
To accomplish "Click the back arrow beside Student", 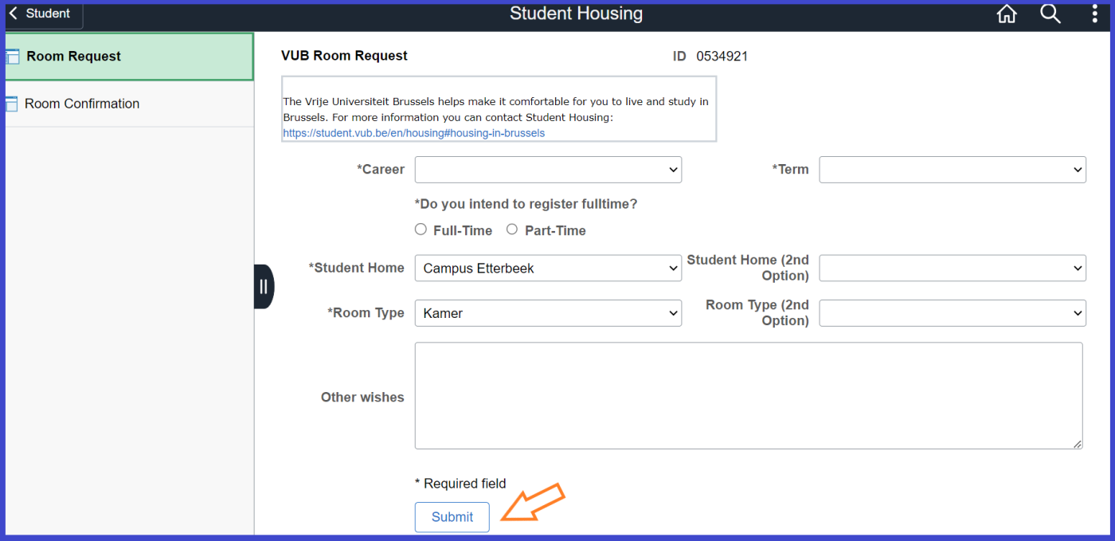I will coord(13,14).
